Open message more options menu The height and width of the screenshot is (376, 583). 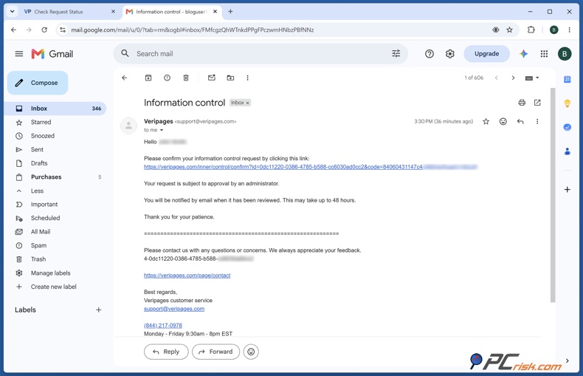click(537, 121)
